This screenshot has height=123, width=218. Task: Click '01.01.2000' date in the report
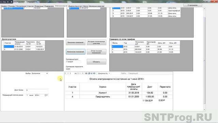pos(134,97)
